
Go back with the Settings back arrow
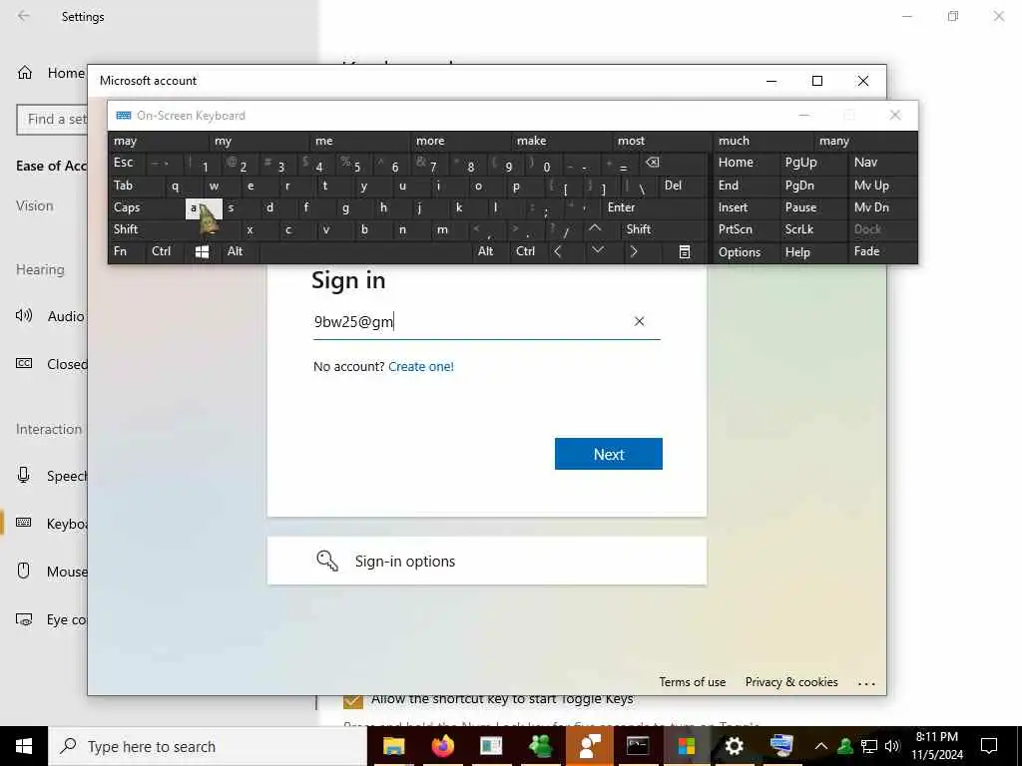tap(24, 16)
